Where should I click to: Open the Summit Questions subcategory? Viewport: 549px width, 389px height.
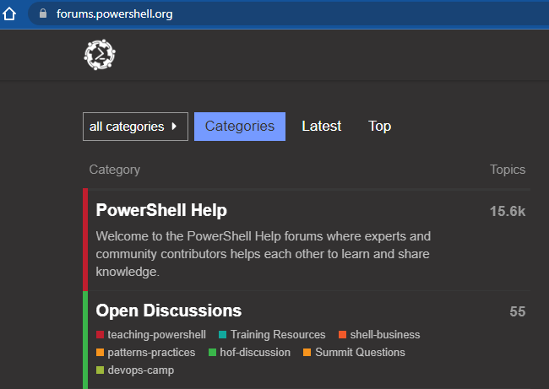(x=360, y=353)
